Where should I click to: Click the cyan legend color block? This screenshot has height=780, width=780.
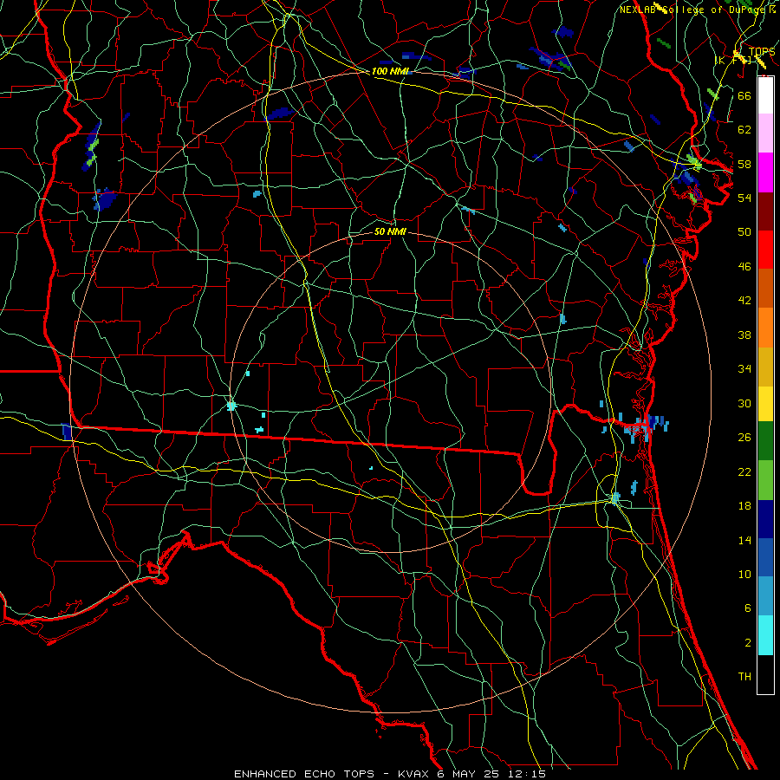[x=765, y=635]
